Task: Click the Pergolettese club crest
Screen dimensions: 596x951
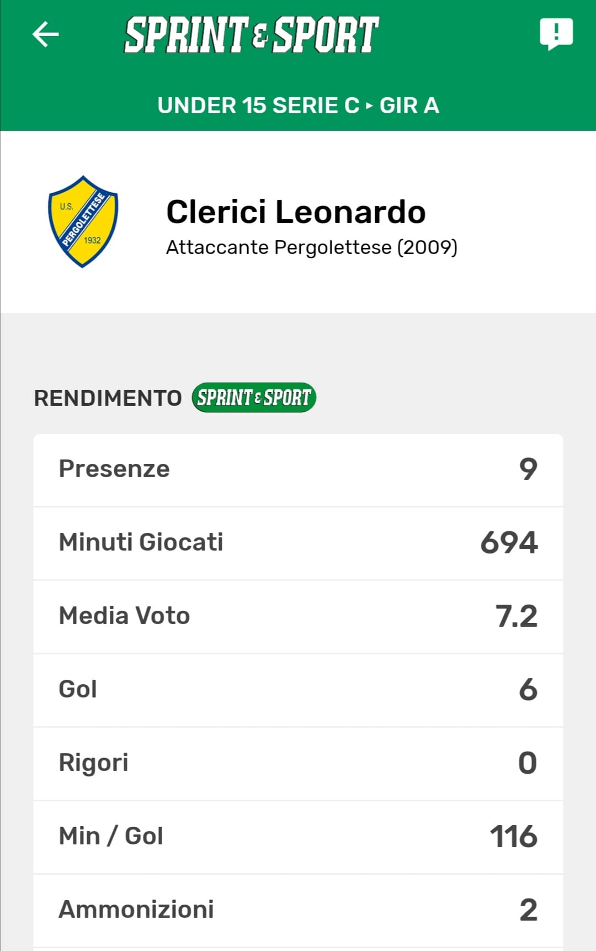Action: [83, 222]
